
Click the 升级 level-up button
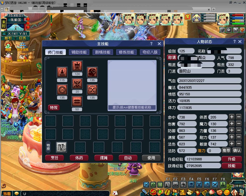click(x=232, y=159)
